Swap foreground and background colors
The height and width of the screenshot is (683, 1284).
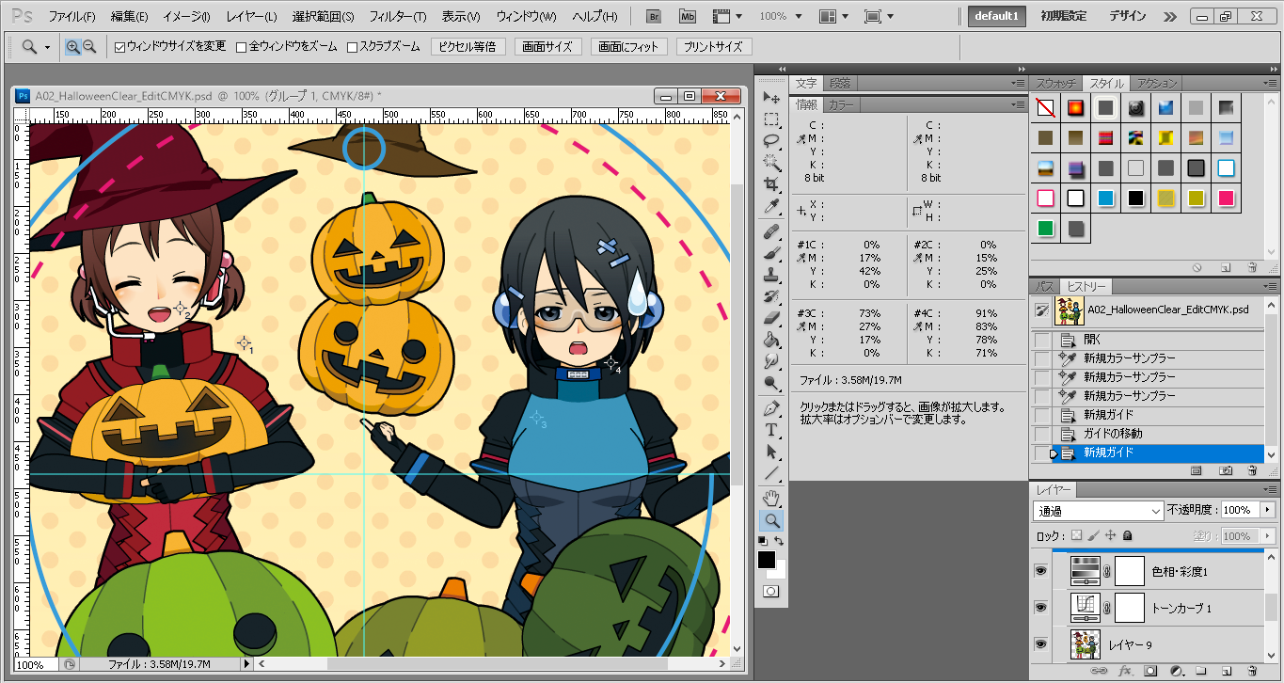780,542
